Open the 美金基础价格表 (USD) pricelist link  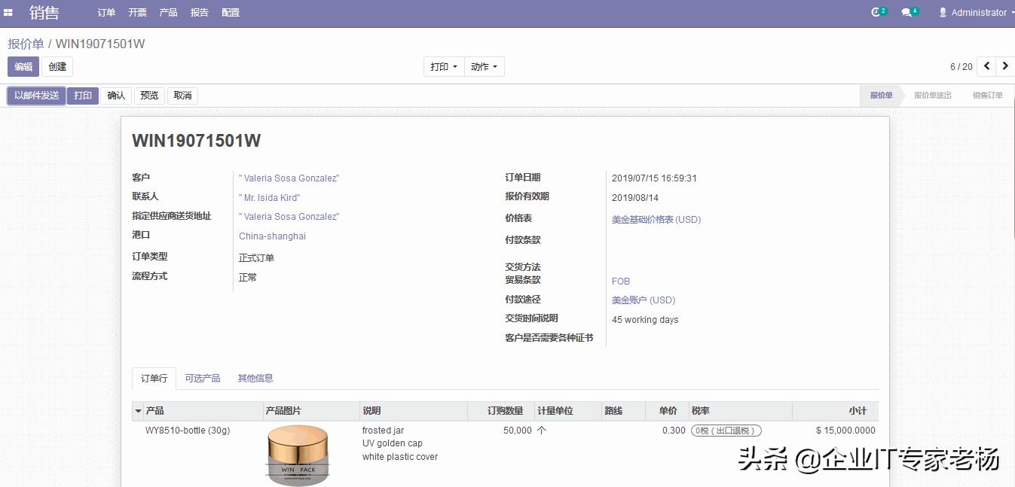coord(656,219)
